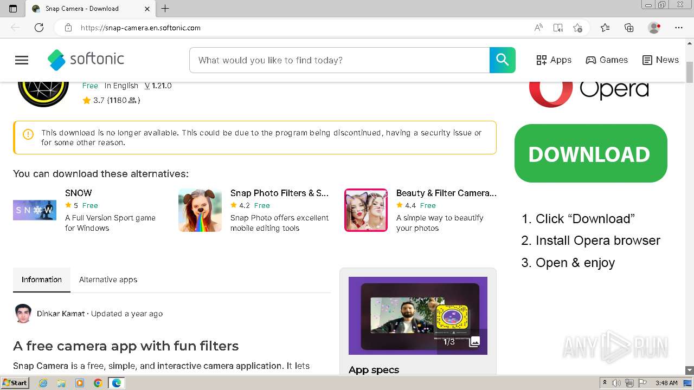Open Snap Photo Filters link
This screenshot has height=390, width=694.
(x=279, y=193)
